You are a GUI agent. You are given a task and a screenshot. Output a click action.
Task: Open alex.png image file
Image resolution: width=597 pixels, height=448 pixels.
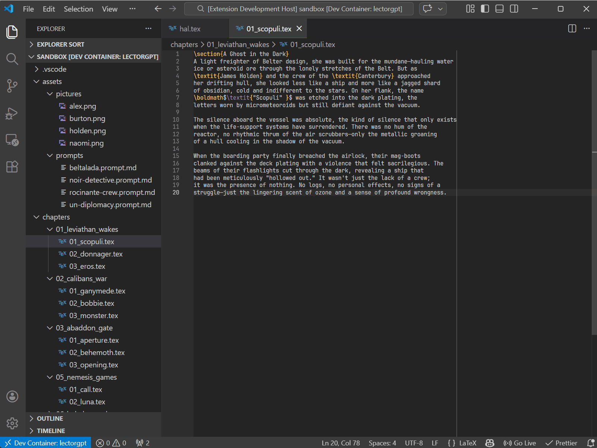pyautogui.click(x=93, y=106)
